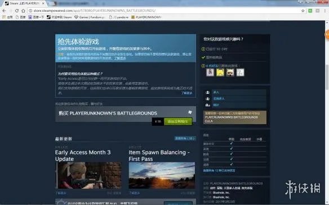Click the green extension icon in the toolbar

coord(310,11)
